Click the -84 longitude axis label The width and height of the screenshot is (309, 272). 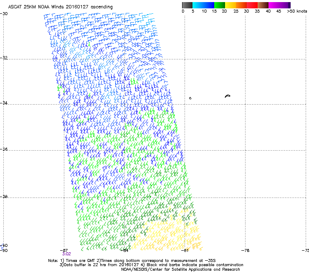coord(124,251)
